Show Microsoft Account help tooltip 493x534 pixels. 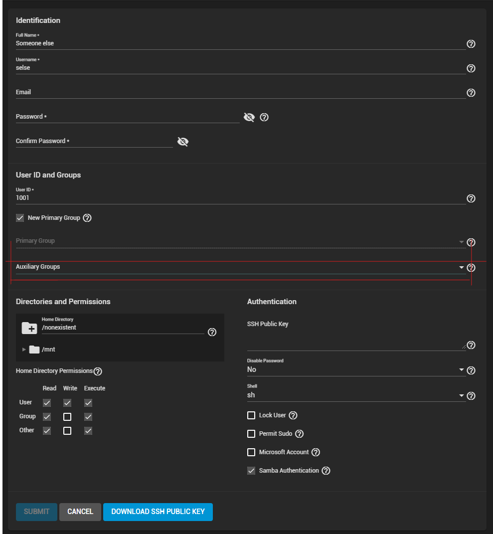coord(316,452)
